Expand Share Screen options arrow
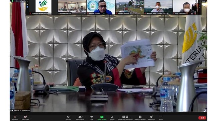 tap(106, 117)
